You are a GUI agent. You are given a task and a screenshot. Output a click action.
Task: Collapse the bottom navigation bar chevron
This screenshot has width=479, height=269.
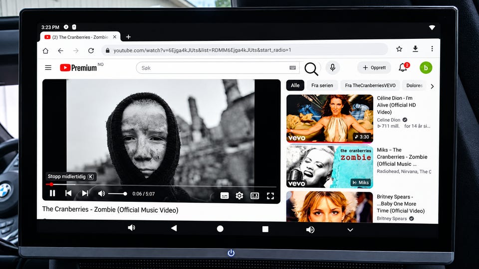click(x=350, y=230)
